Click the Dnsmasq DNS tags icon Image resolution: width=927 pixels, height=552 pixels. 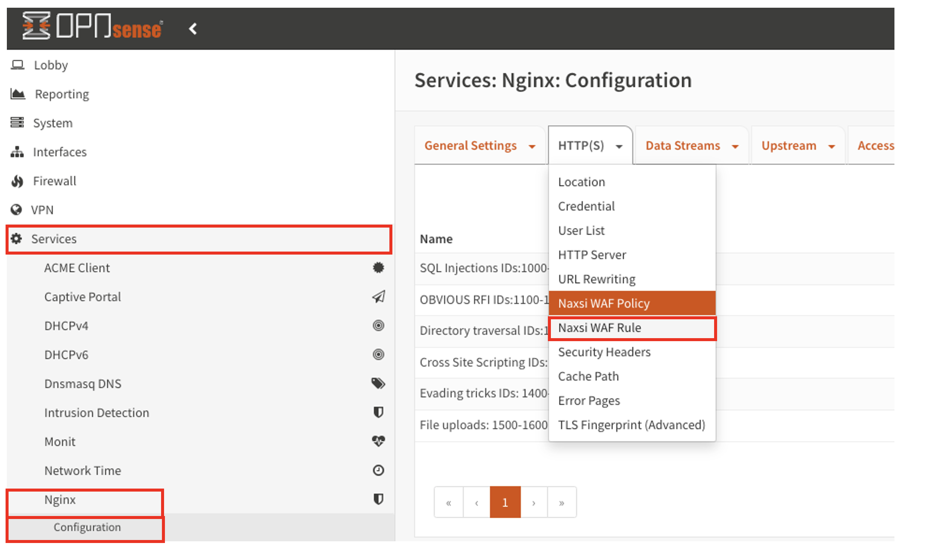tap(378, 384)
